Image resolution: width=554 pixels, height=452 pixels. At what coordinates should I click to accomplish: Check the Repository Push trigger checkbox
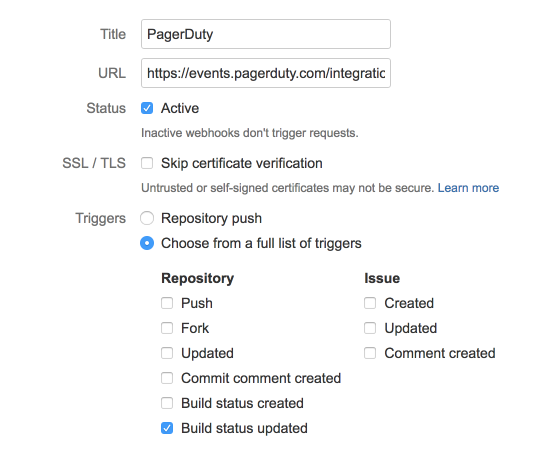pyautogui.click(x=167, y=303)
